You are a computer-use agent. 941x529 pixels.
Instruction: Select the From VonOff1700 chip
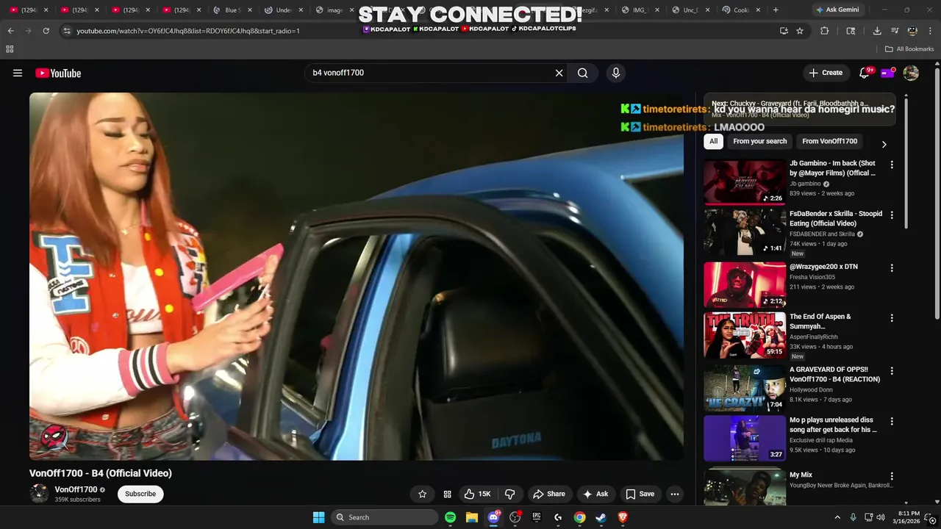coord(829,141)
